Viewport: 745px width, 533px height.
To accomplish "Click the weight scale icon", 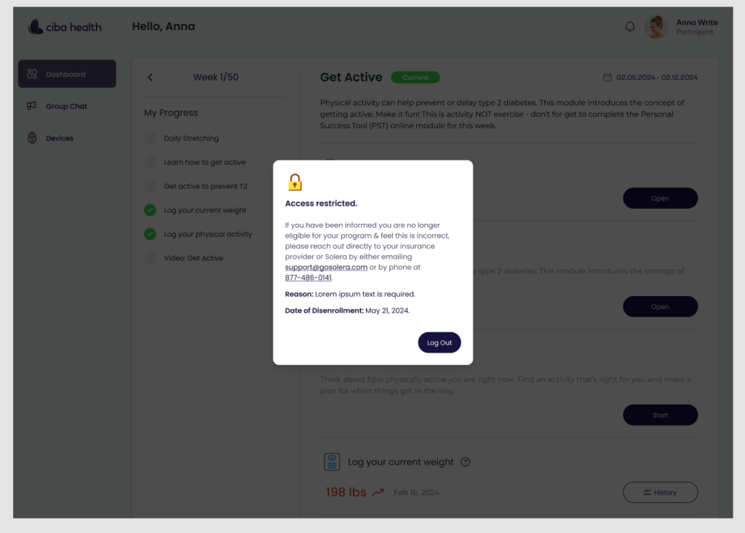I will point(332,462).
